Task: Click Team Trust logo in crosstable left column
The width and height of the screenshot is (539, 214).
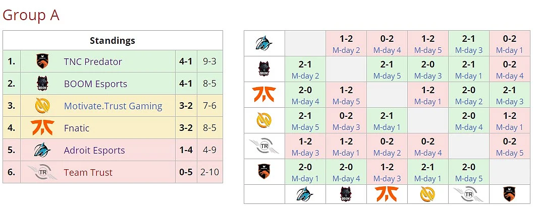Action: [264, 146]
